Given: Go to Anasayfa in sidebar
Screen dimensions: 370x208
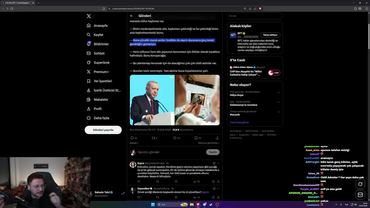Looking at the screenshot, I should 97,25.
